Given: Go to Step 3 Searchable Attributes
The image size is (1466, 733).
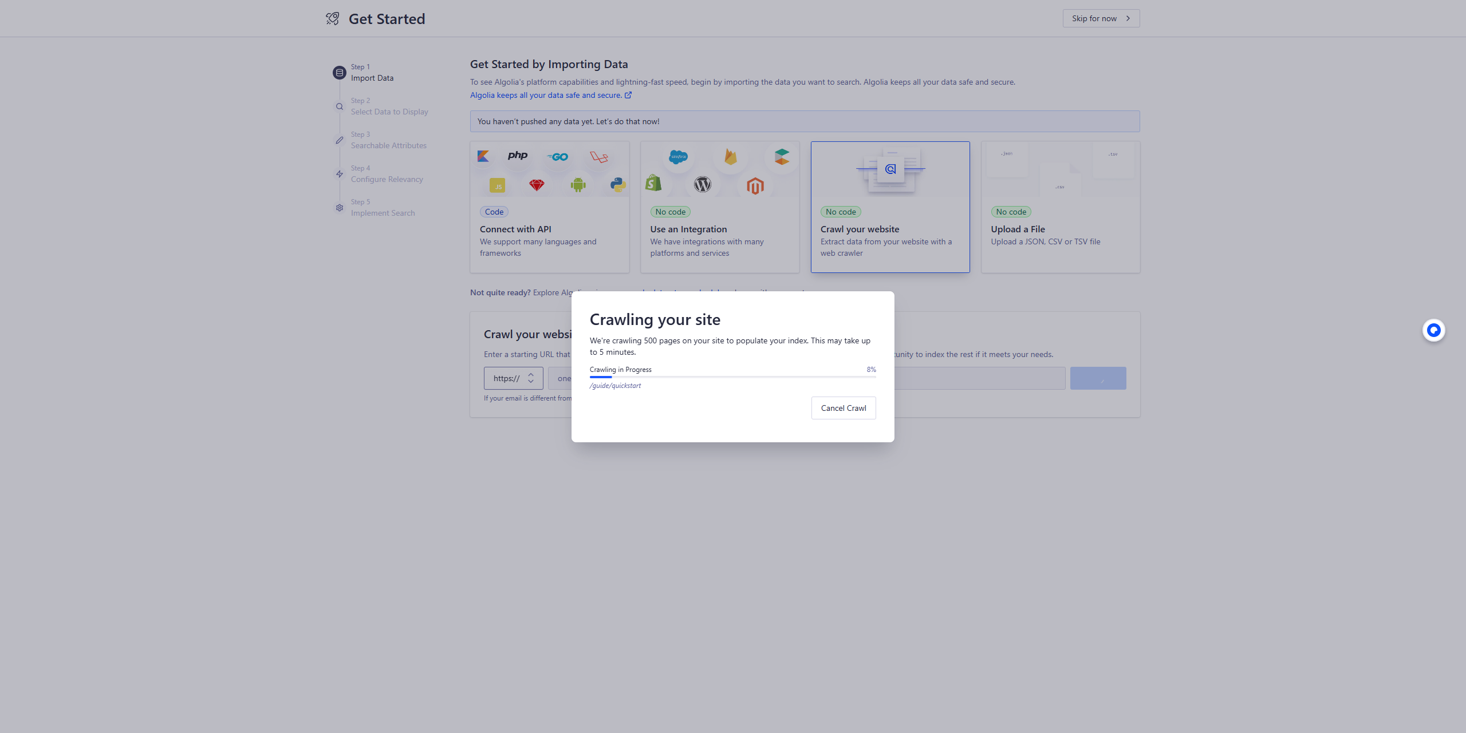Looking at the screenshot, I should (x=389, y=140).
